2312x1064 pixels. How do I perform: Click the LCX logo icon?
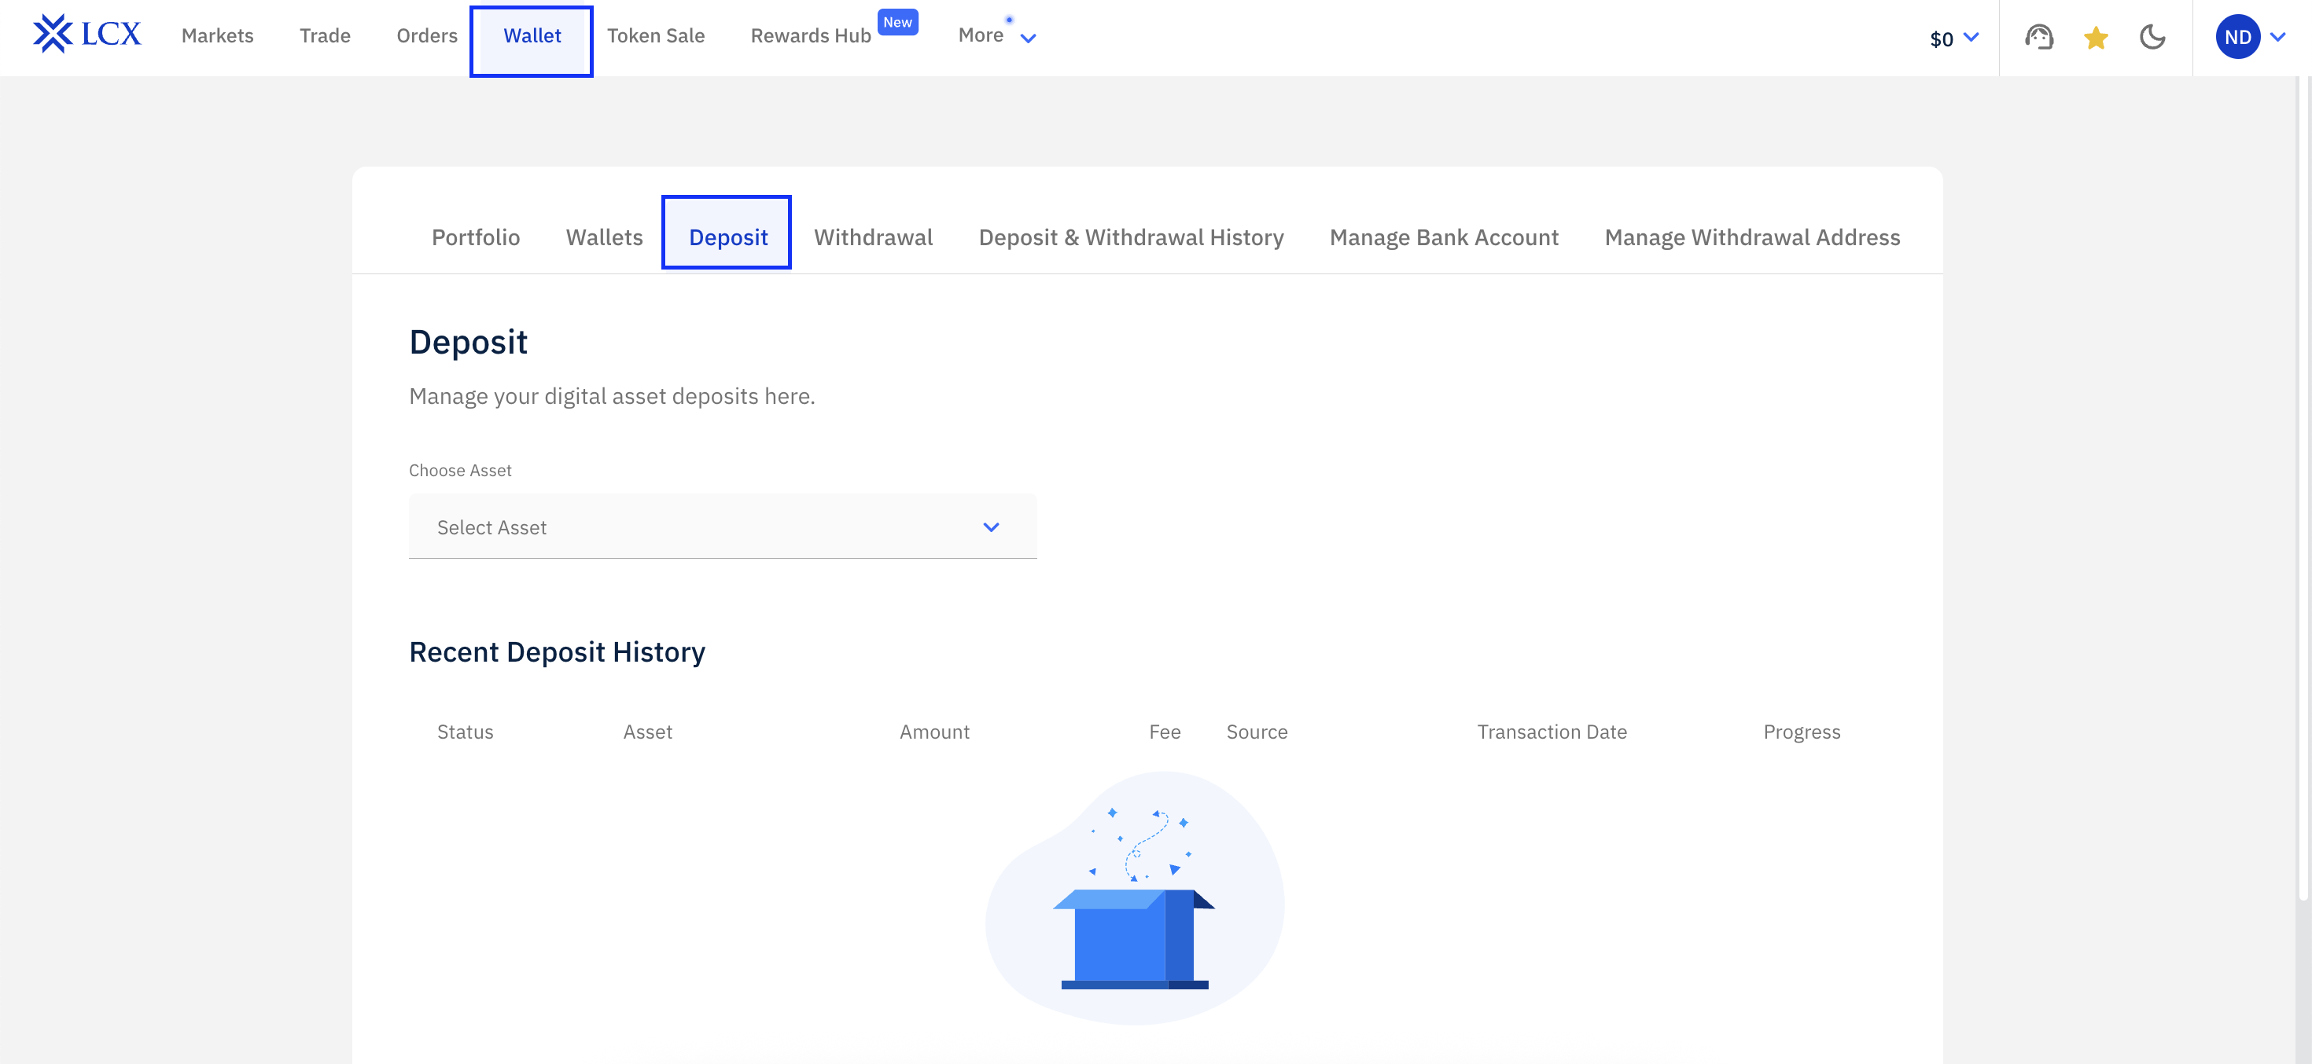tap(52, 35)
